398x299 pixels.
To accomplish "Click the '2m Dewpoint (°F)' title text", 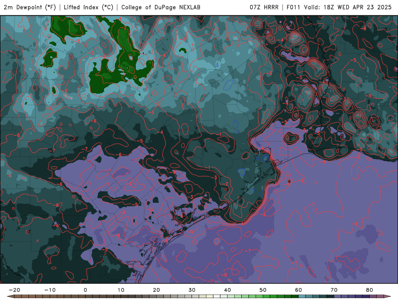I will [x=30, y=7].
